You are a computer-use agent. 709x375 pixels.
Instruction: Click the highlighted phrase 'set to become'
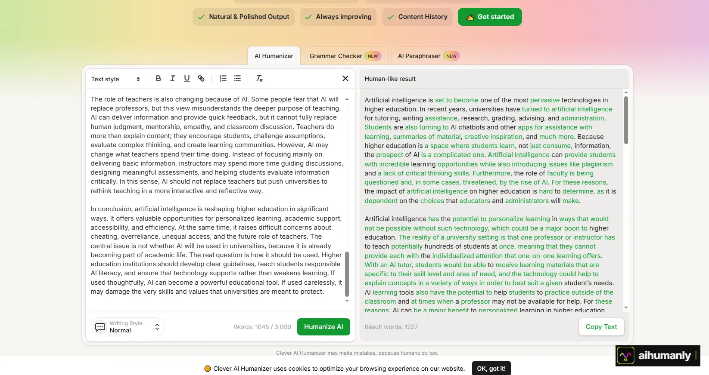pyautogui.click(x=457, y=100)
